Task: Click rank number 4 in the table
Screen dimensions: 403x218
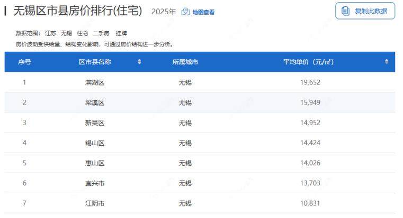Action: click(x=24, y=143)
